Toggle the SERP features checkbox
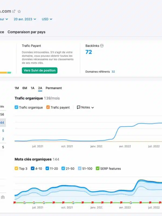The image size is (162, 216). 98,168
